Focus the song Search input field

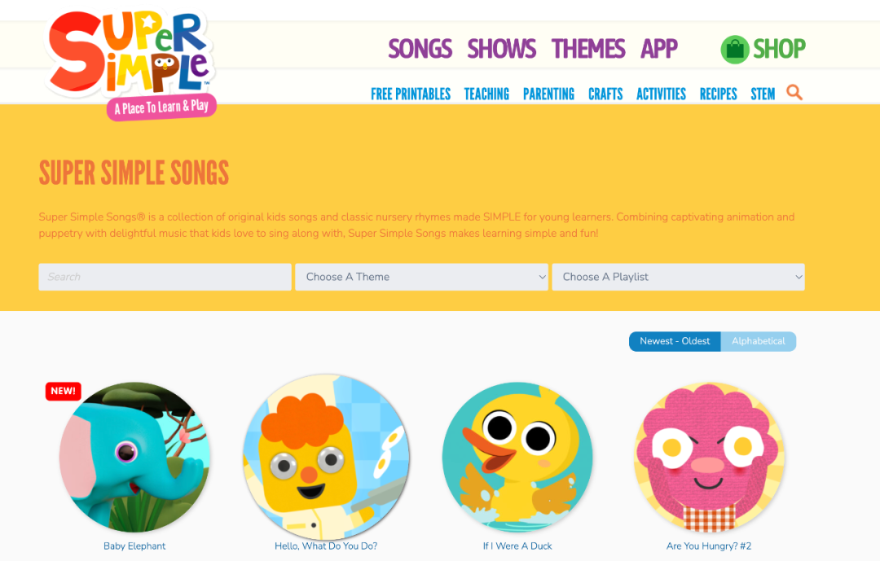165,277
